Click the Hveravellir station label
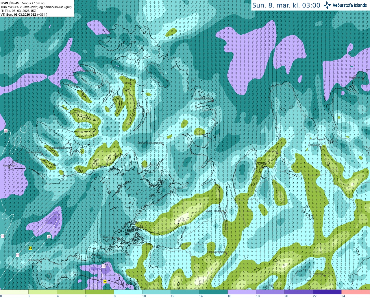Viewport: 370px width, 298px height. pyautogui.click(x=317, y=274)
